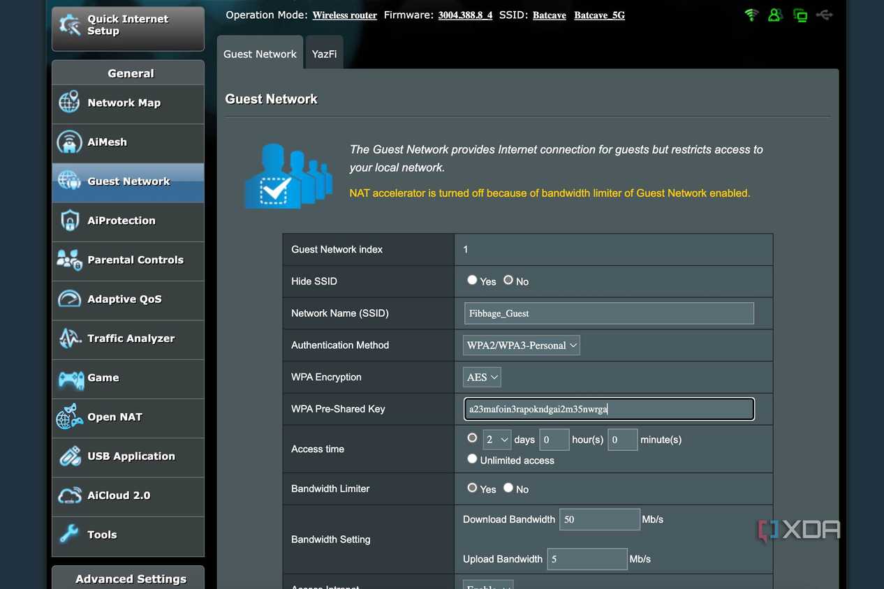Click the Batcave_5G SSID link

pos(599,15)
